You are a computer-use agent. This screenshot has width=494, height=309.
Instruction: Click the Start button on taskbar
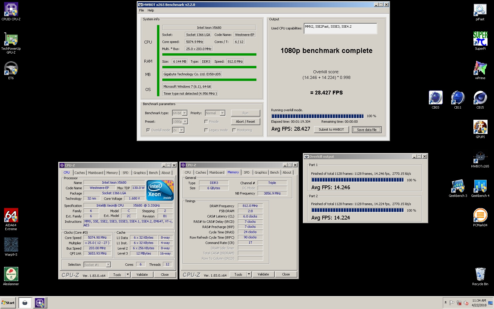coord(8,303)
